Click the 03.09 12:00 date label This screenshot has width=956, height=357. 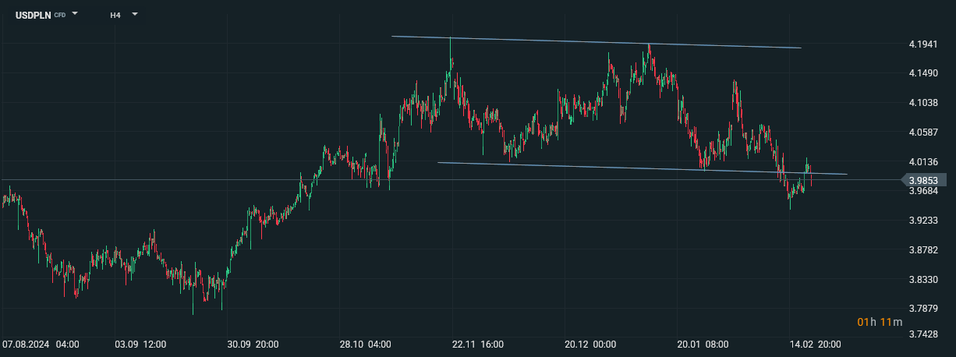click(141, 344)
